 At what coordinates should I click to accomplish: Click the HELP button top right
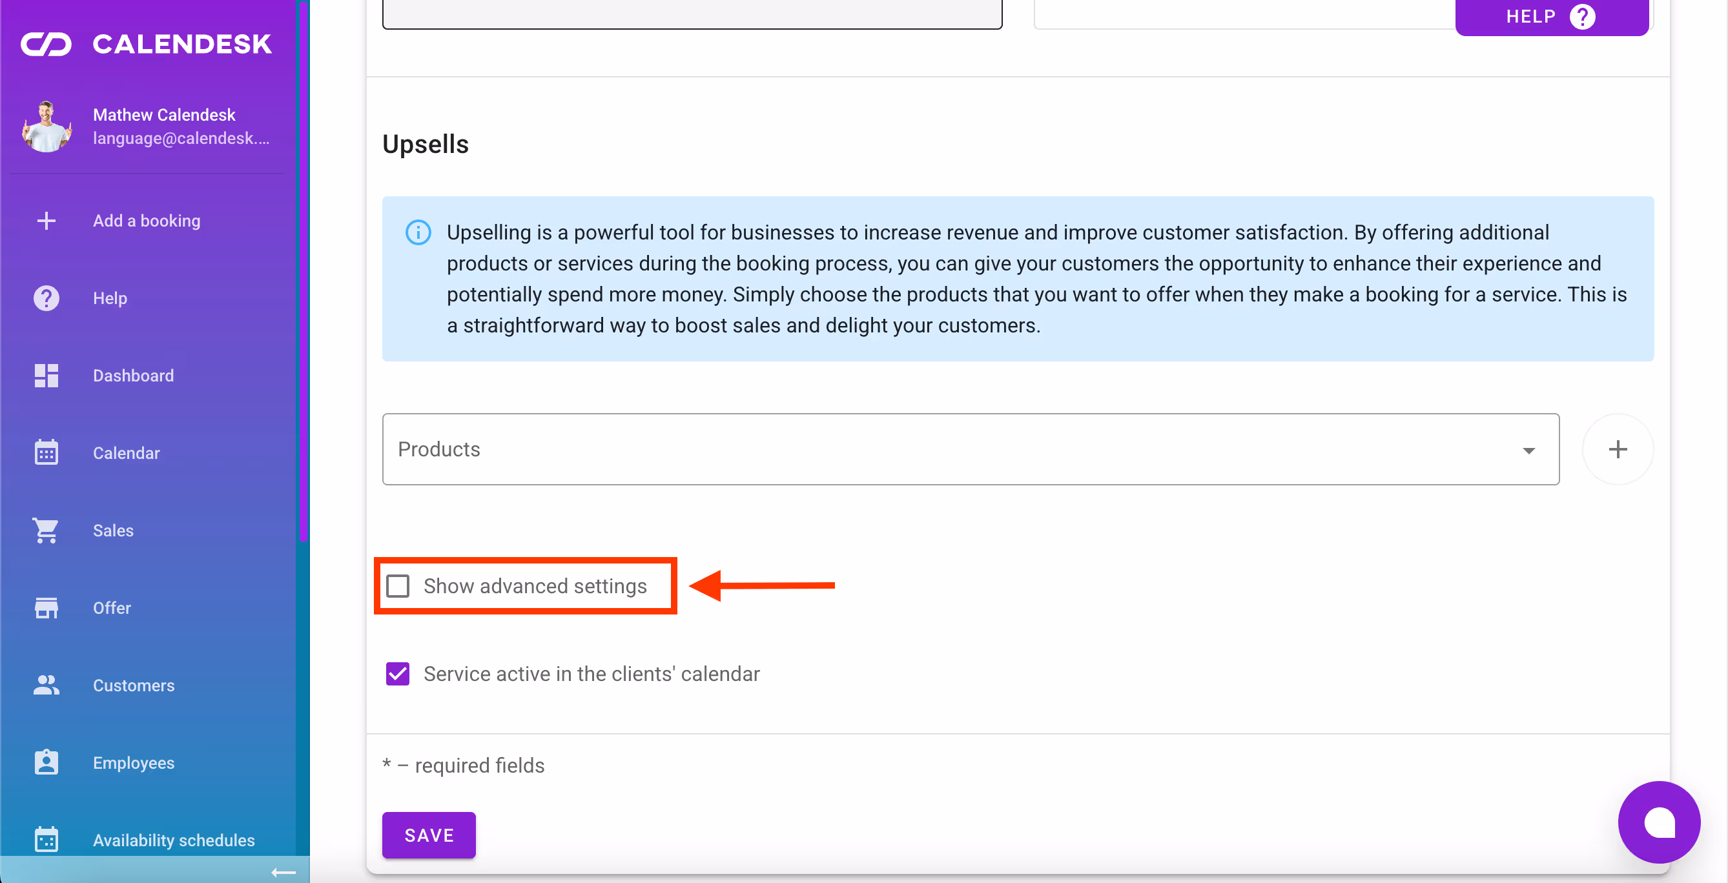click(x=1550, y=16)
